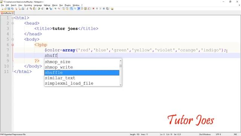241x136 pixels.
Task: Click Save Recorded Macro icon
Action: [x=107, y=9]
